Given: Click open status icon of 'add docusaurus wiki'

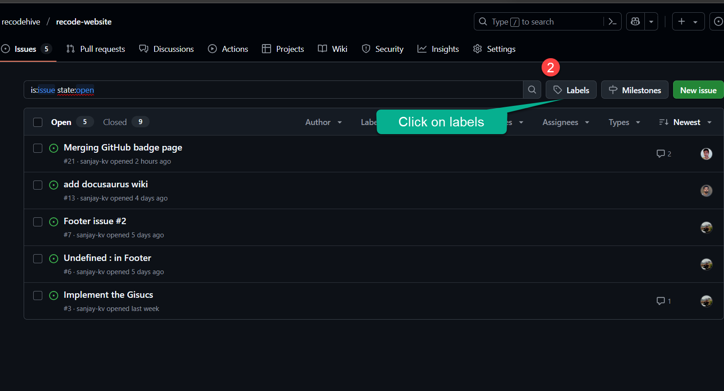Looking at the screenshot, I should 54,185.
